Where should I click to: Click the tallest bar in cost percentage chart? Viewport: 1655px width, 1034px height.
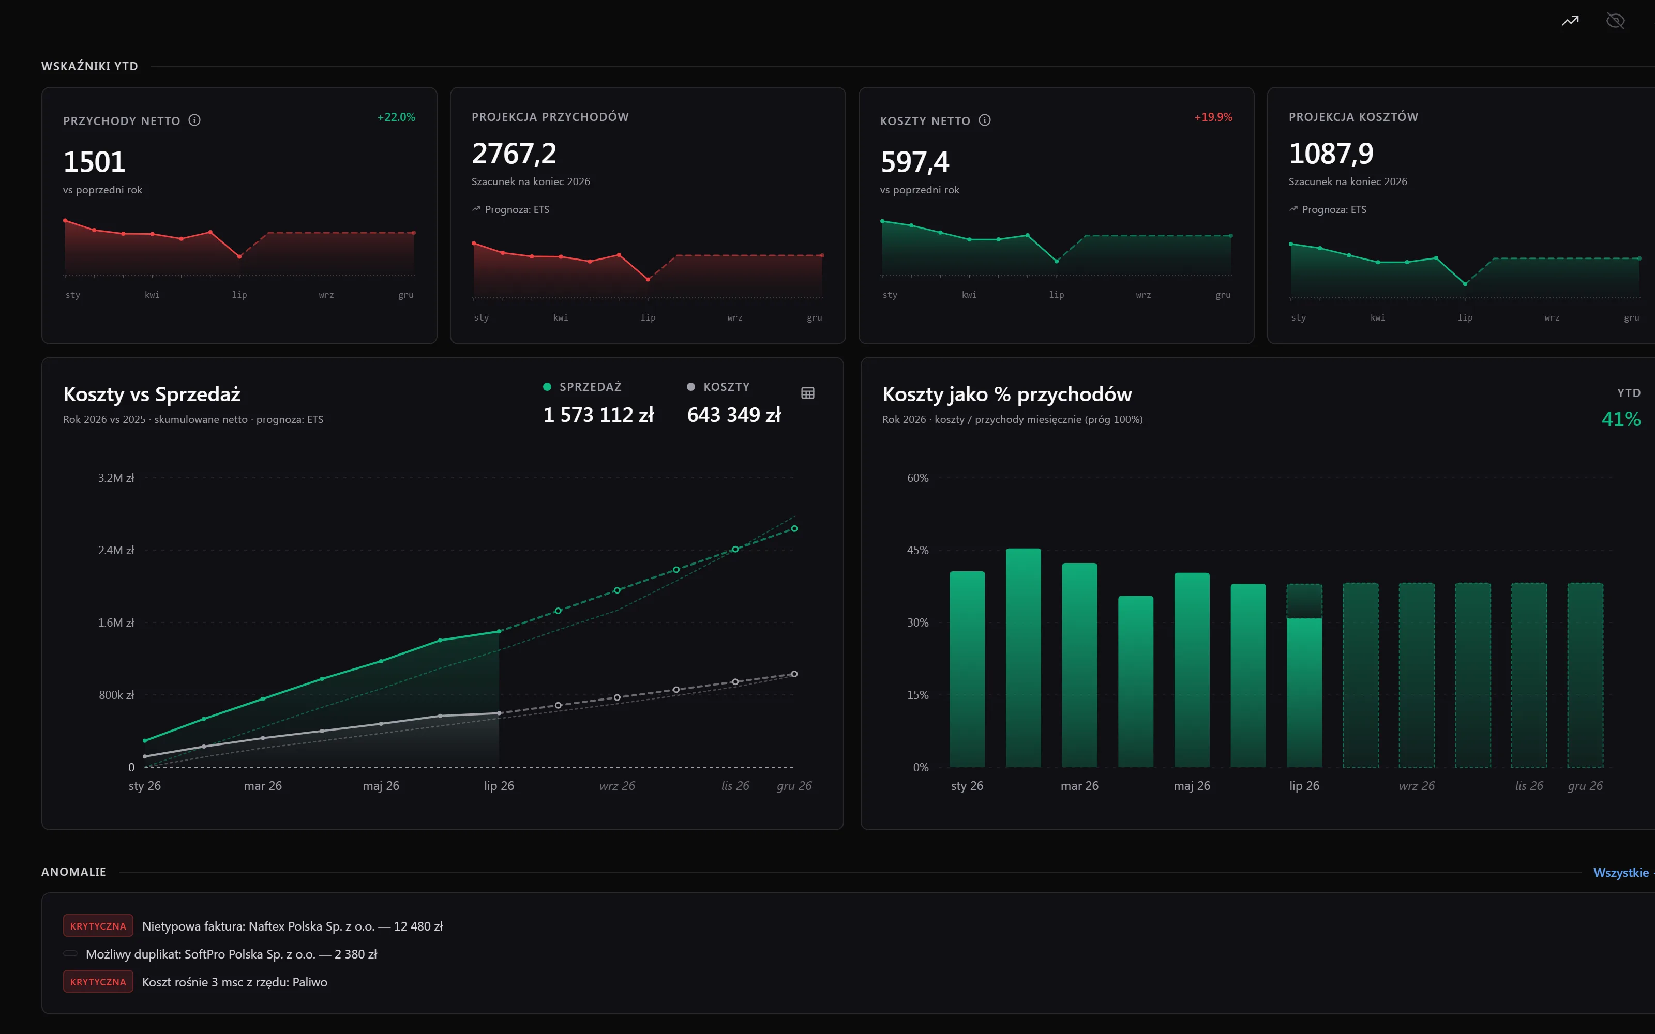(x=1023, y=658)
